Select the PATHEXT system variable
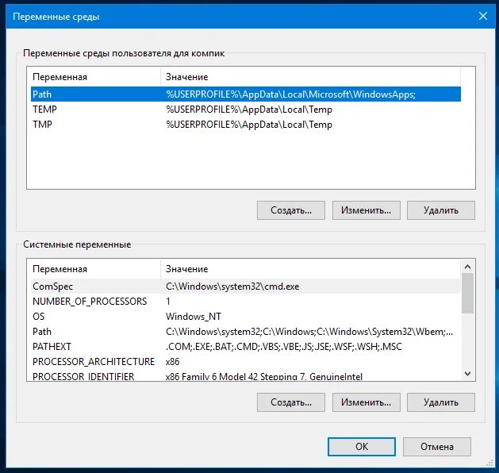This screenshot has width=499, height=473. 246,346
